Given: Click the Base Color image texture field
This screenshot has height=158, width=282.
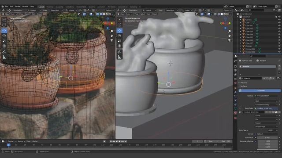Looking at the screenshot, I should (266, 108).
